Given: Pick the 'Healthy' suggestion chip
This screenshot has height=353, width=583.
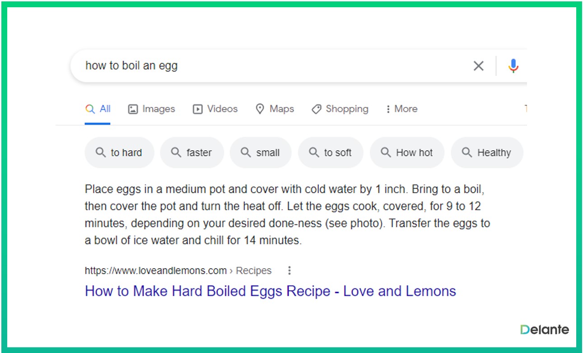Looking at the screenshot, I should [487, 153].
